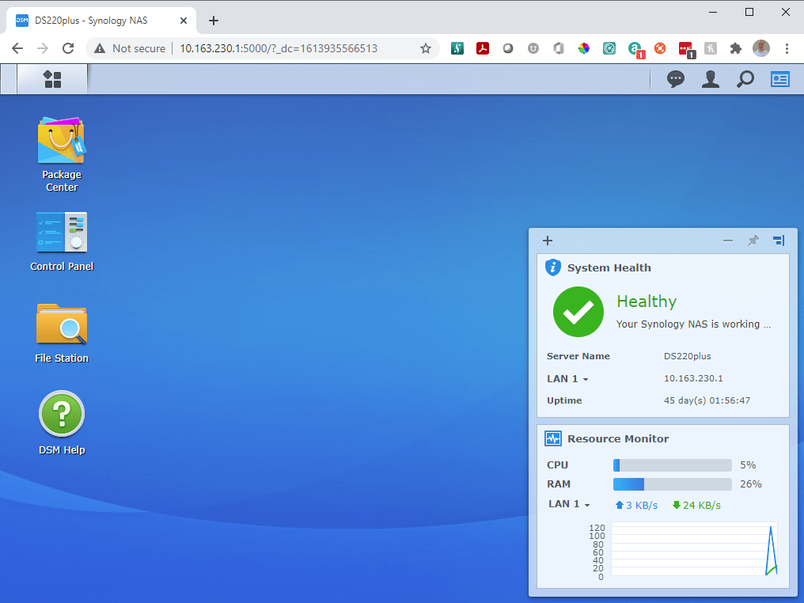Open DSM Help
This screenshot has width=804, height=603.
click(61, 413)
